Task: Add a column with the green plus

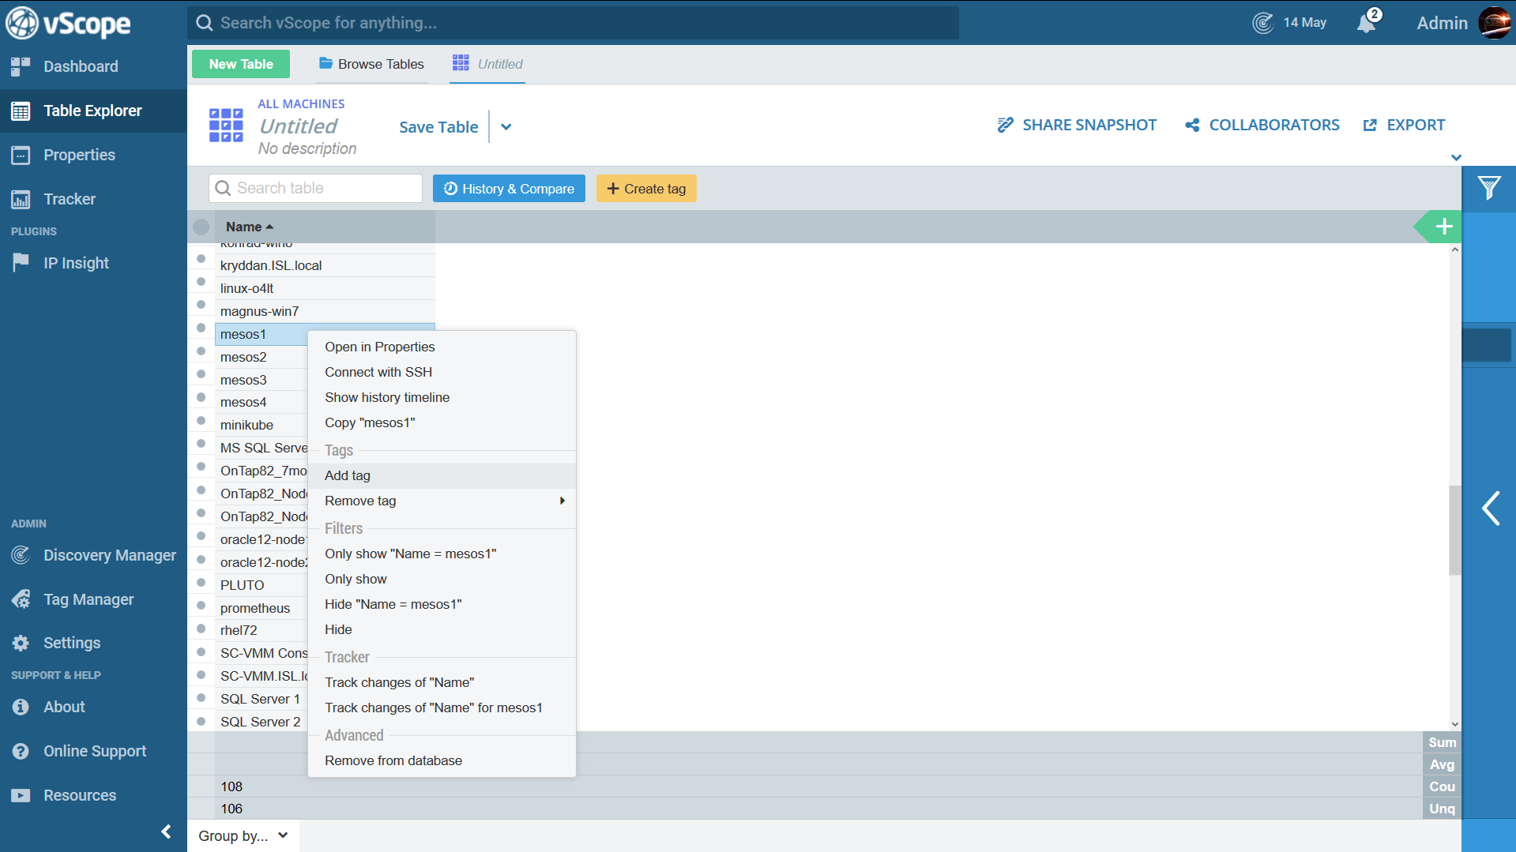Action: pyautogui.click(x=1444, y=227)
